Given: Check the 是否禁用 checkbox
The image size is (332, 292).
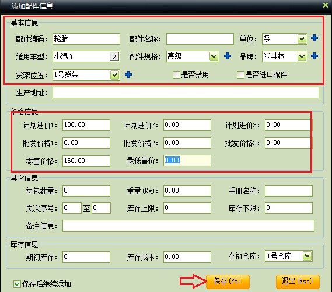Looking at the screenshot, I should pyautogui.click(x=176, y=74).
